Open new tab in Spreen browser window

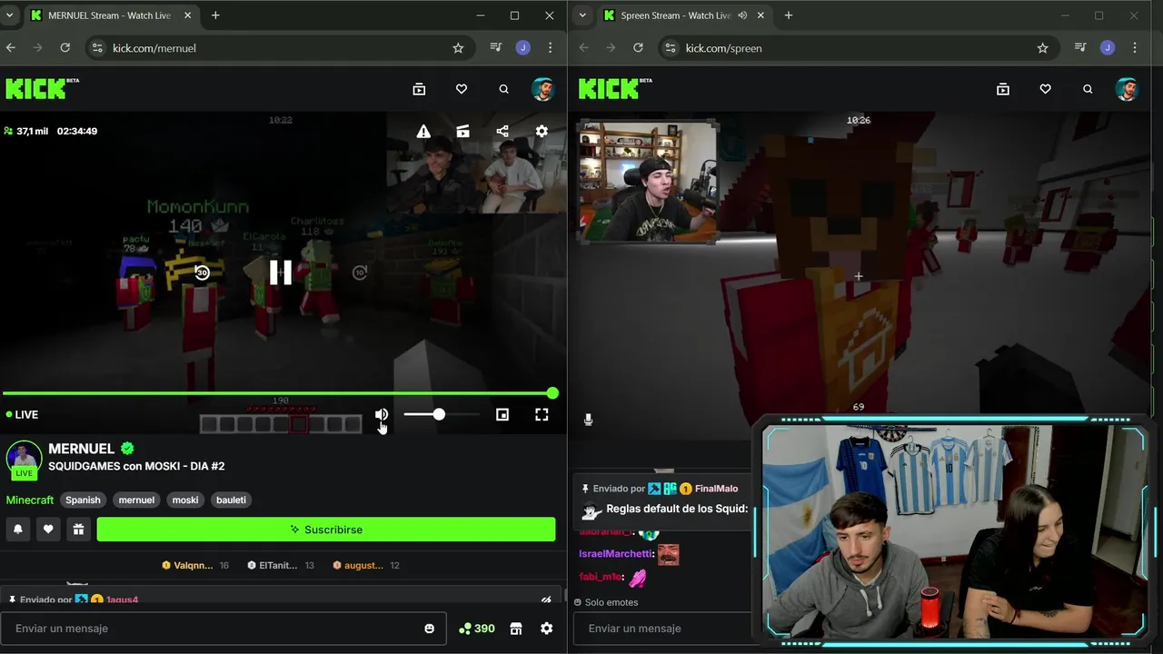tap(788, 15)
